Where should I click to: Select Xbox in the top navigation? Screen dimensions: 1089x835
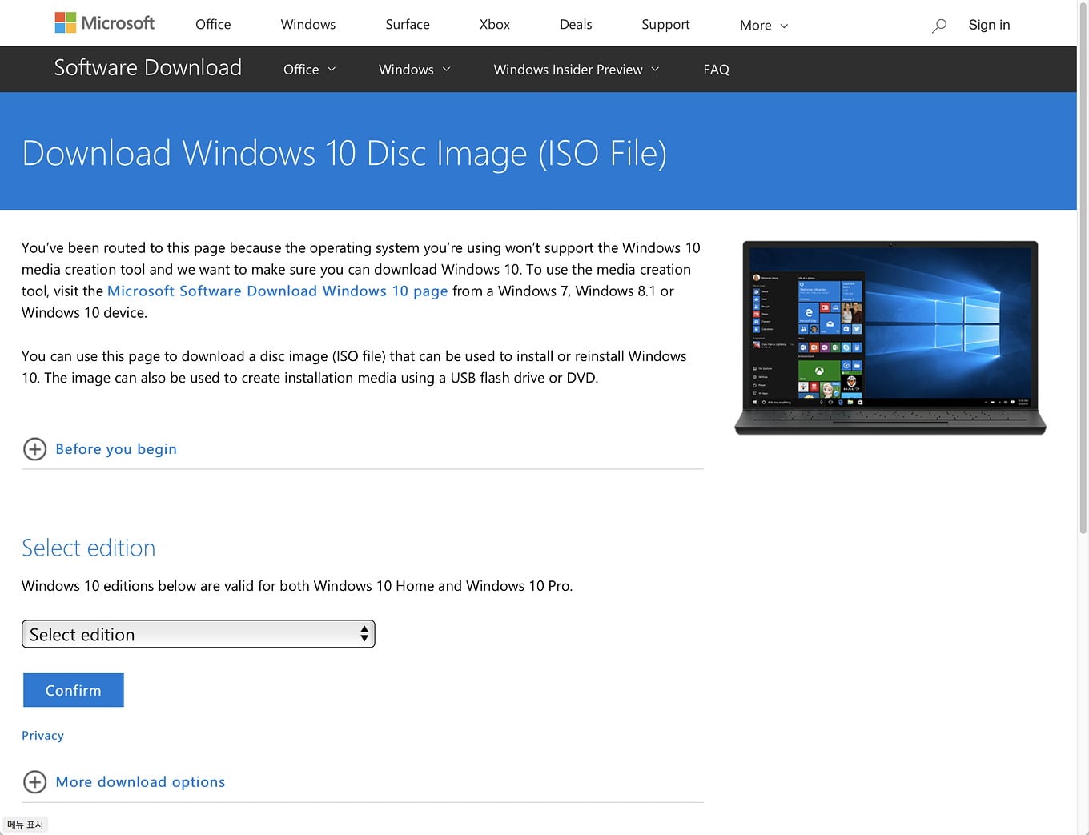click(x=495, y=25)
